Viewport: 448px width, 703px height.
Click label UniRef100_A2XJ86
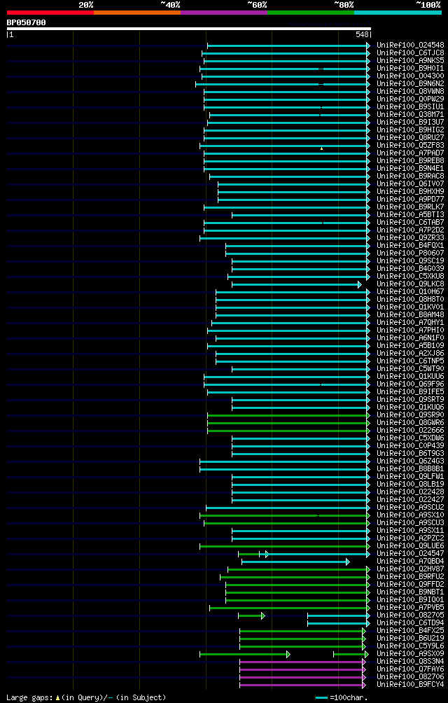pos(410,353)
